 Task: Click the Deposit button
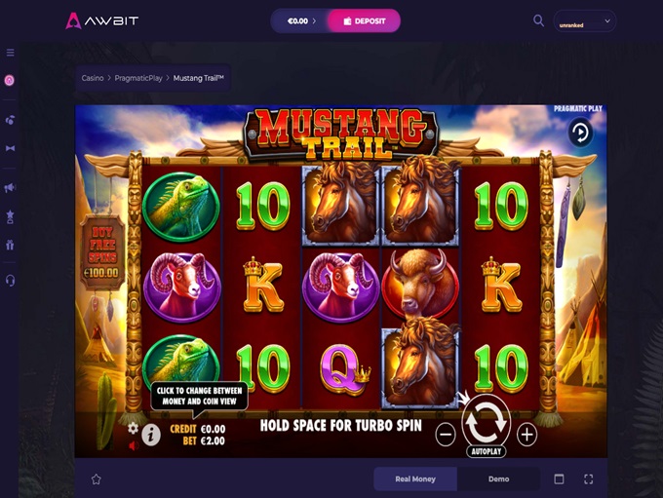pos(365,21)
